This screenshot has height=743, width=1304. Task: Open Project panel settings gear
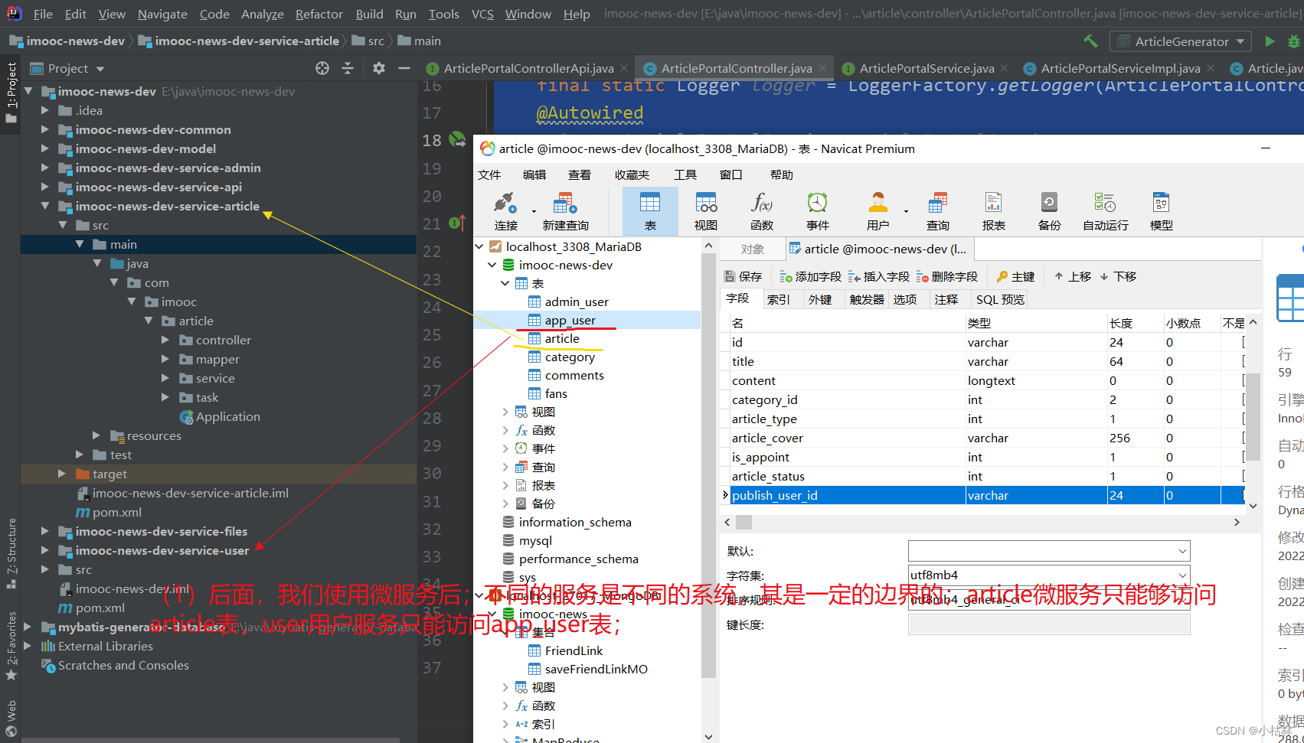click(x=378, y=68)
